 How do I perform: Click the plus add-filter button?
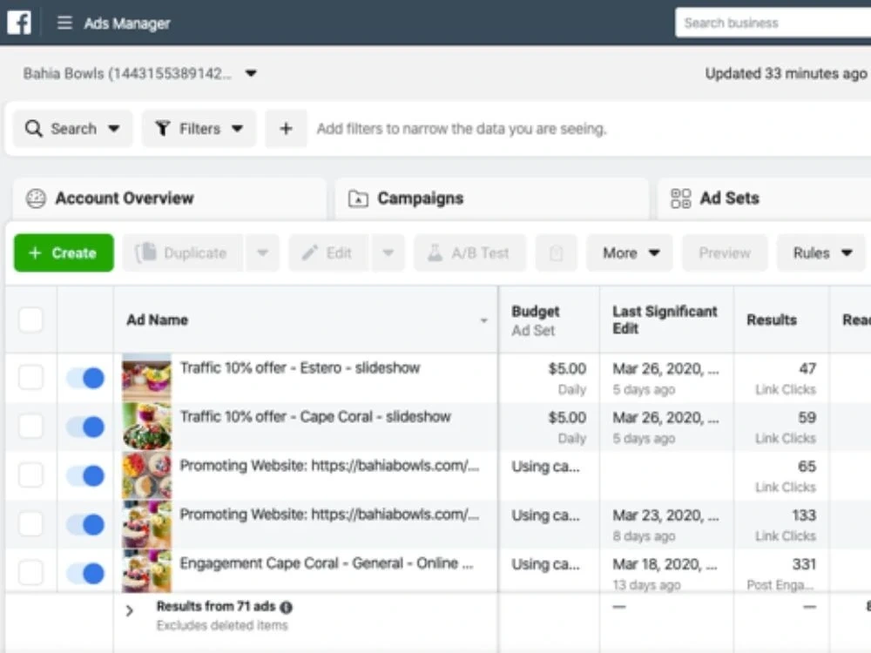(x=286, y=128)
